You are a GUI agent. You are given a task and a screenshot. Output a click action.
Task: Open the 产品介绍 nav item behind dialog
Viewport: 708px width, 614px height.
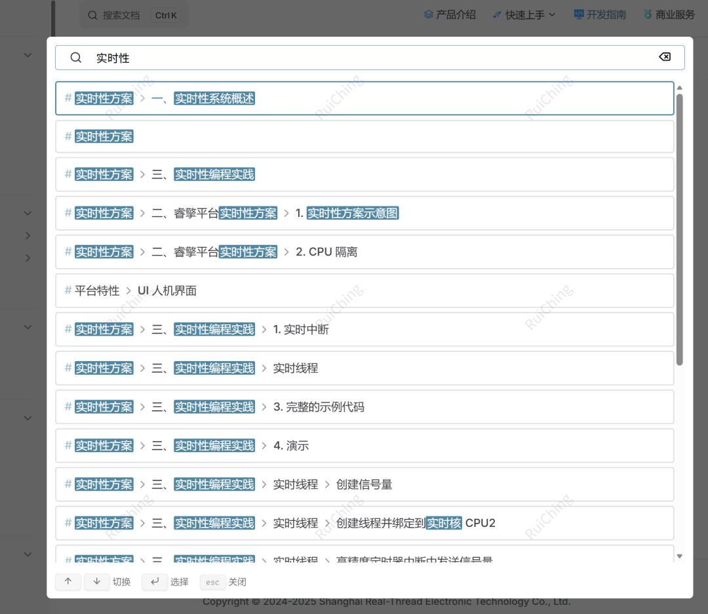click(x=450, y=15)
